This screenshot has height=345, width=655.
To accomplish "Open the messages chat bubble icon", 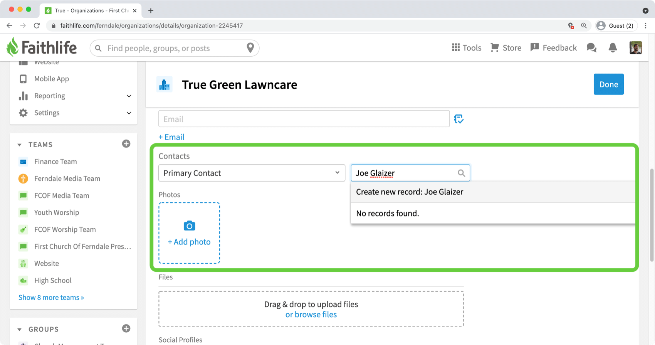I will click(x=591, y=47).
